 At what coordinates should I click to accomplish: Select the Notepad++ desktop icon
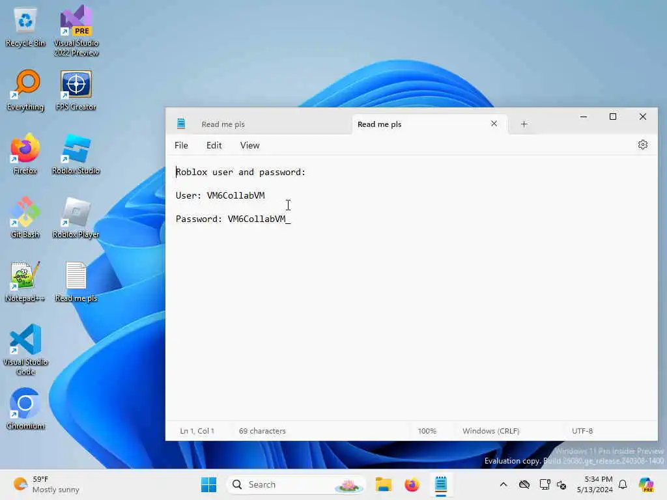pos(25,281)
